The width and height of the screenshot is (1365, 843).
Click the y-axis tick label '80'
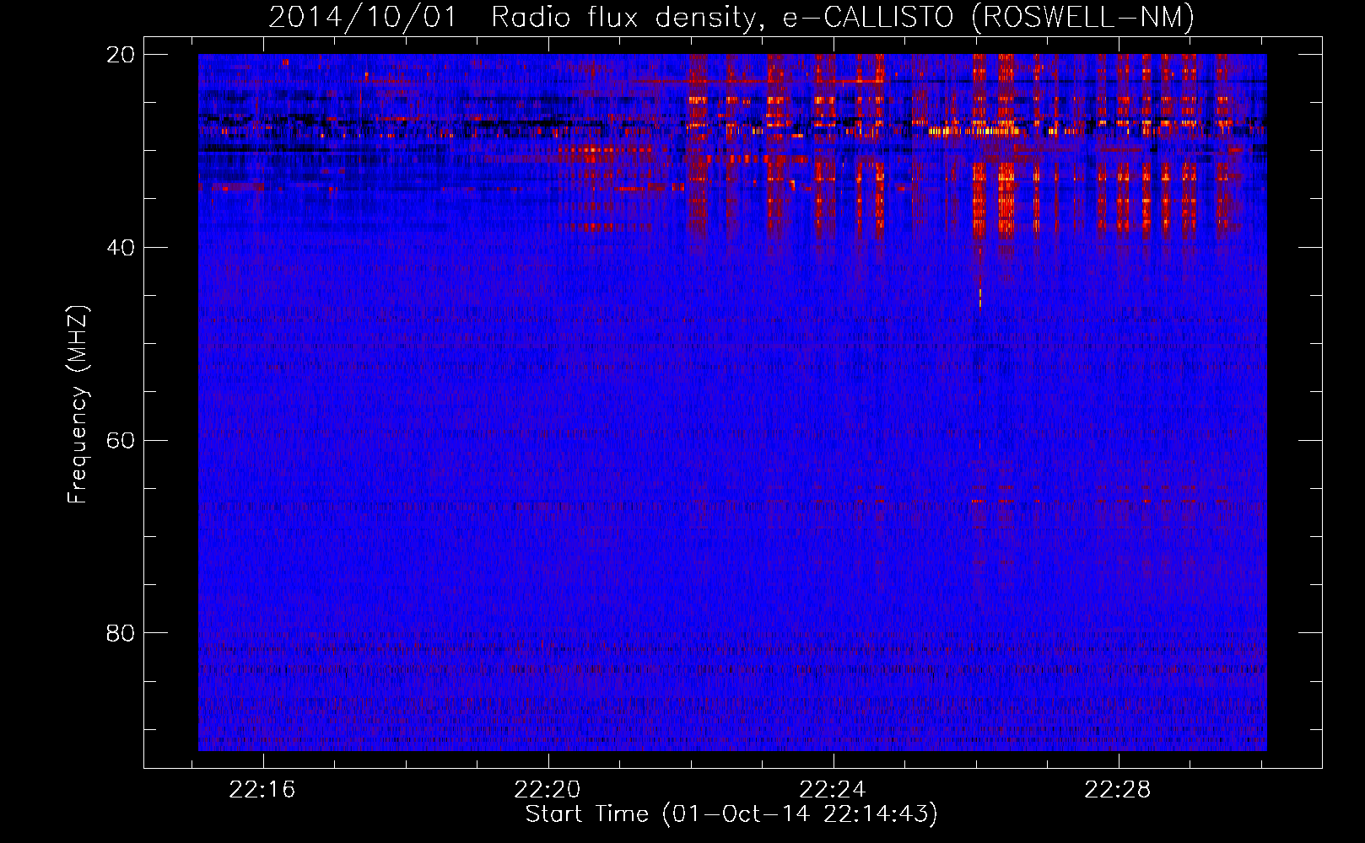click(x=121, y=633)
